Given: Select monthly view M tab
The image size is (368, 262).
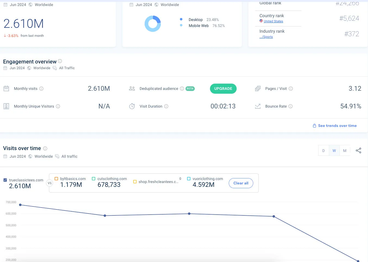Looking at the screenshot, I should pos(345,151).
